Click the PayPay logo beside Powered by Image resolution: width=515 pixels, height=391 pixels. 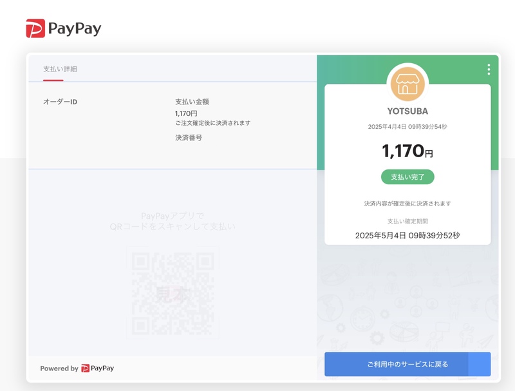point(98,368)
